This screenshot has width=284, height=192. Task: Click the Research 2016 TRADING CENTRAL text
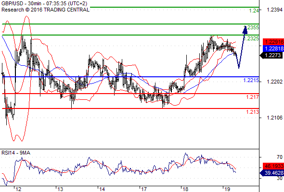[45, 10]
